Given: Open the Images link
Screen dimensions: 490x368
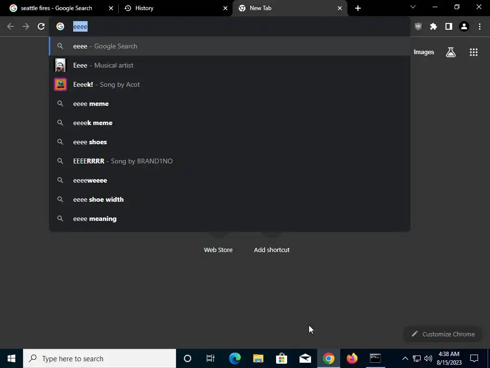Looking at the screenshot, I should pyautogui.click(x=424, y=52).
